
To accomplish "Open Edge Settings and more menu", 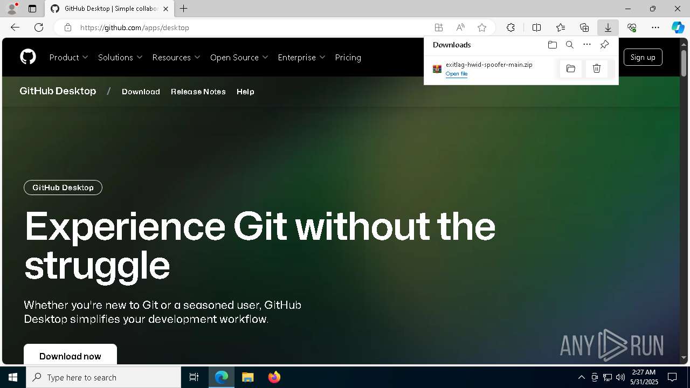I will (655, 27).
